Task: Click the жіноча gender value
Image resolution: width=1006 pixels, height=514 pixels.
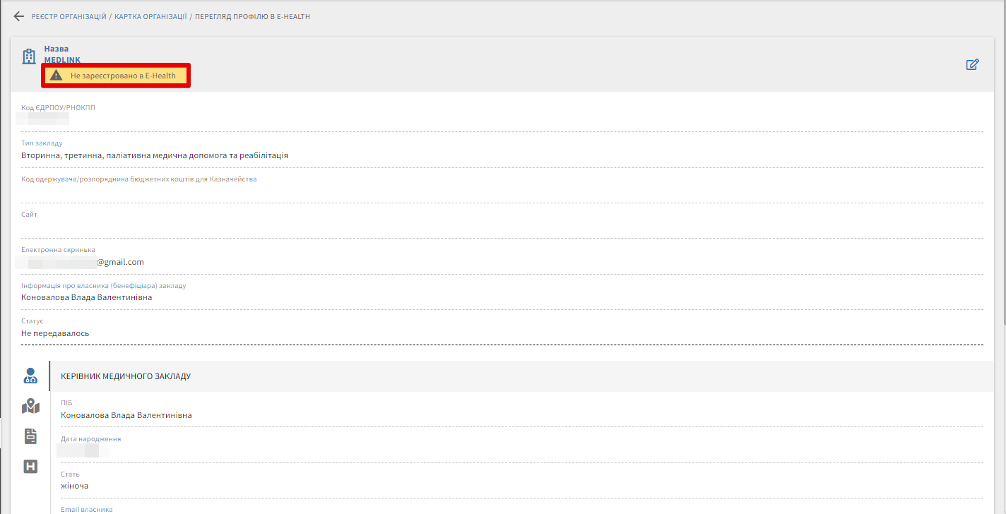Action: (74, 486)
